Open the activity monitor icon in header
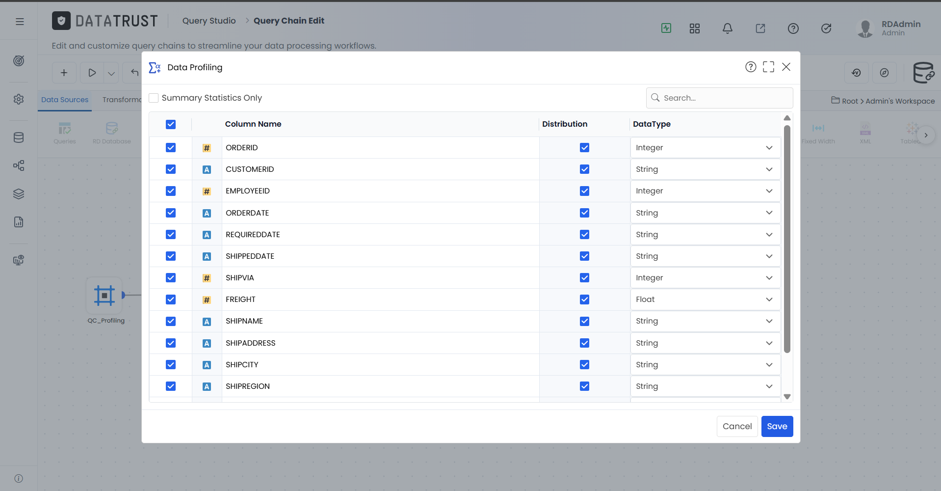Screen dimensions: 941x491 click(x=666, y=28)
